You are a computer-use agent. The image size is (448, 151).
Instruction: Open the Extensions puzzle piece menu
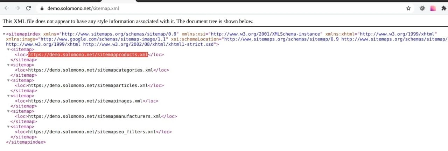click(443, 8)
